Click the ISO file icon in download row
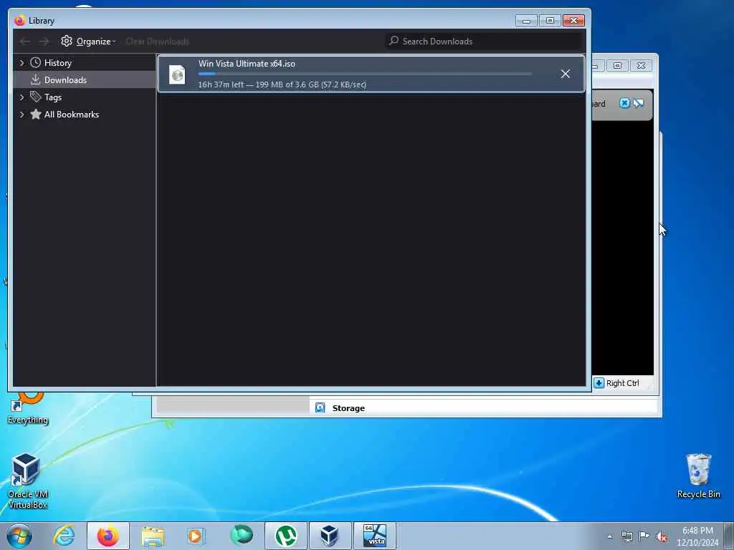Image resolution: width=734 pixels, height=550 pixels. click(x=177, y=74)
